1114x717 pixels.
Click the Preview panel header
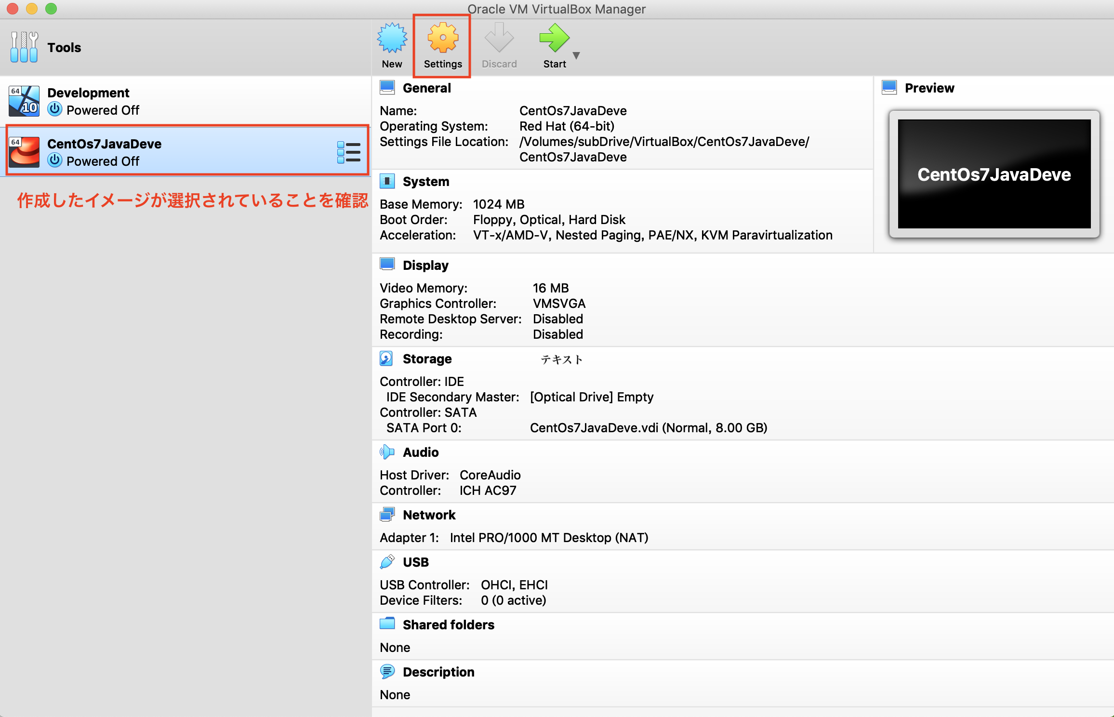(929, 88)
